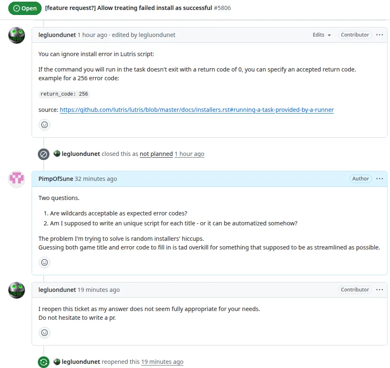Click the reopened event green icon

click(44, 362)
